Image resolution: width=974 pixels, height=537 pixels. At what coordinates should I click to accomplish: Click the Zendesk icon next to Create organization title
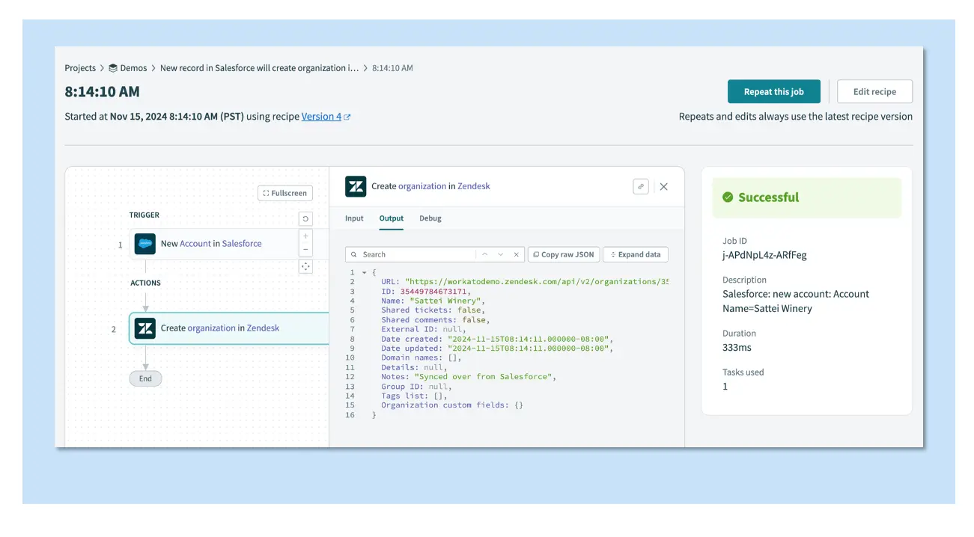[354, 185]
